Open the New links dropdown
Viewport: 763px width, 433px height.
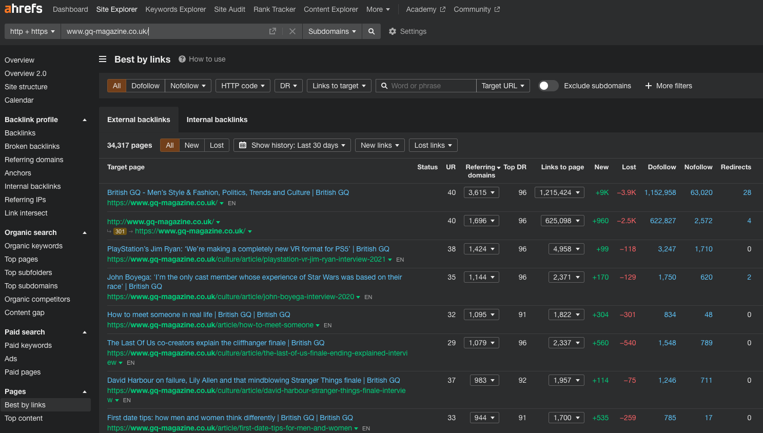click(380, 145)
